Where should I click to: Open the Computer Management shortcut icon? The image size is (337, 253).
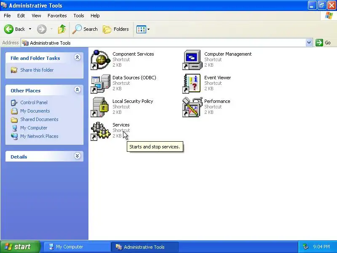193,60
